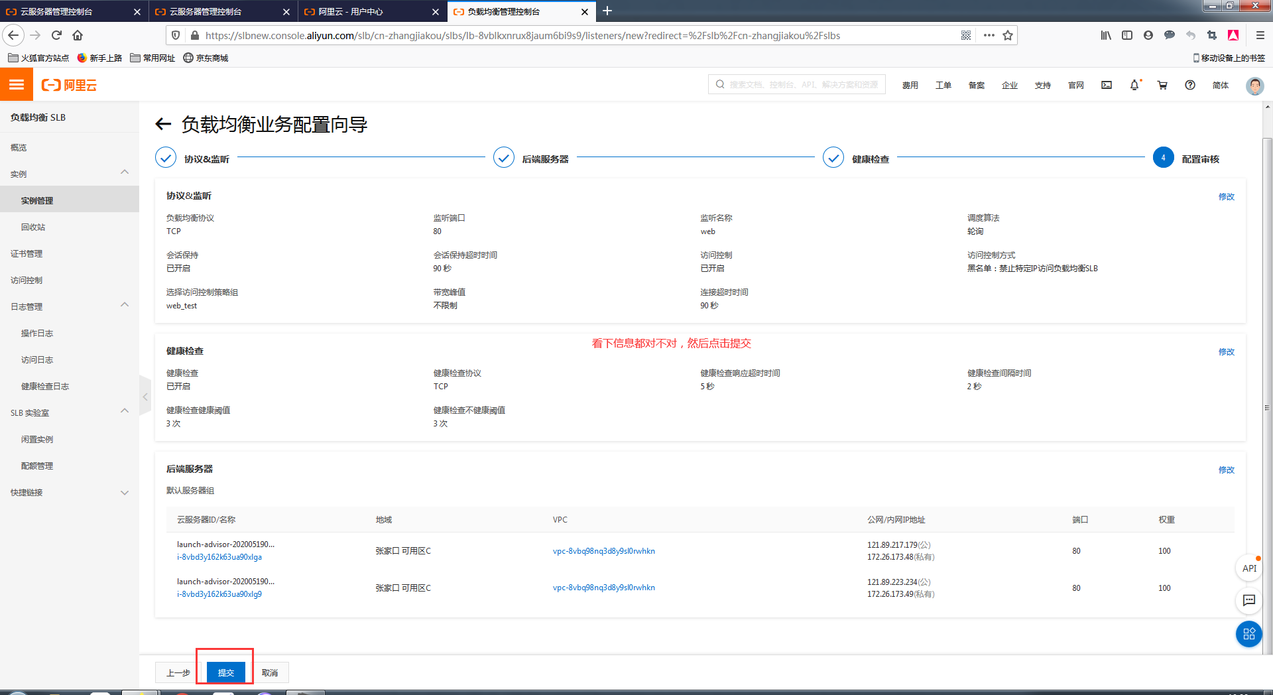1273x695 pixels.
Task: Click the hamburger menu beside Aliyun logo
Action: coord(17,84)
